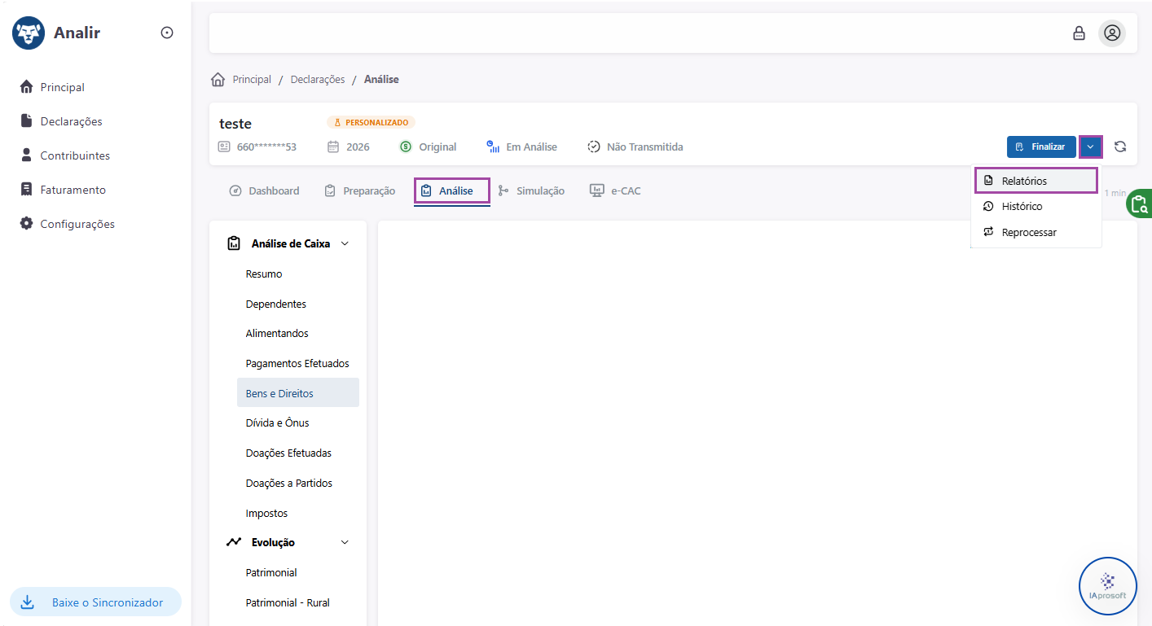Collapse the Evolução section
The height and width of the screenshot is (626, 1152).
[x=345, y=542]
